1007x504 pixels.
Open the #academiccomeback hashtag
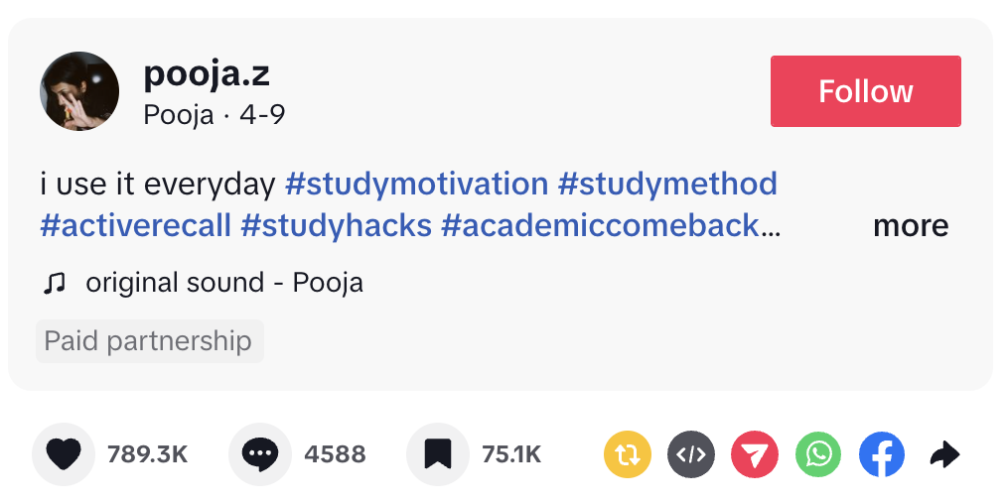(x=601, y=225)
